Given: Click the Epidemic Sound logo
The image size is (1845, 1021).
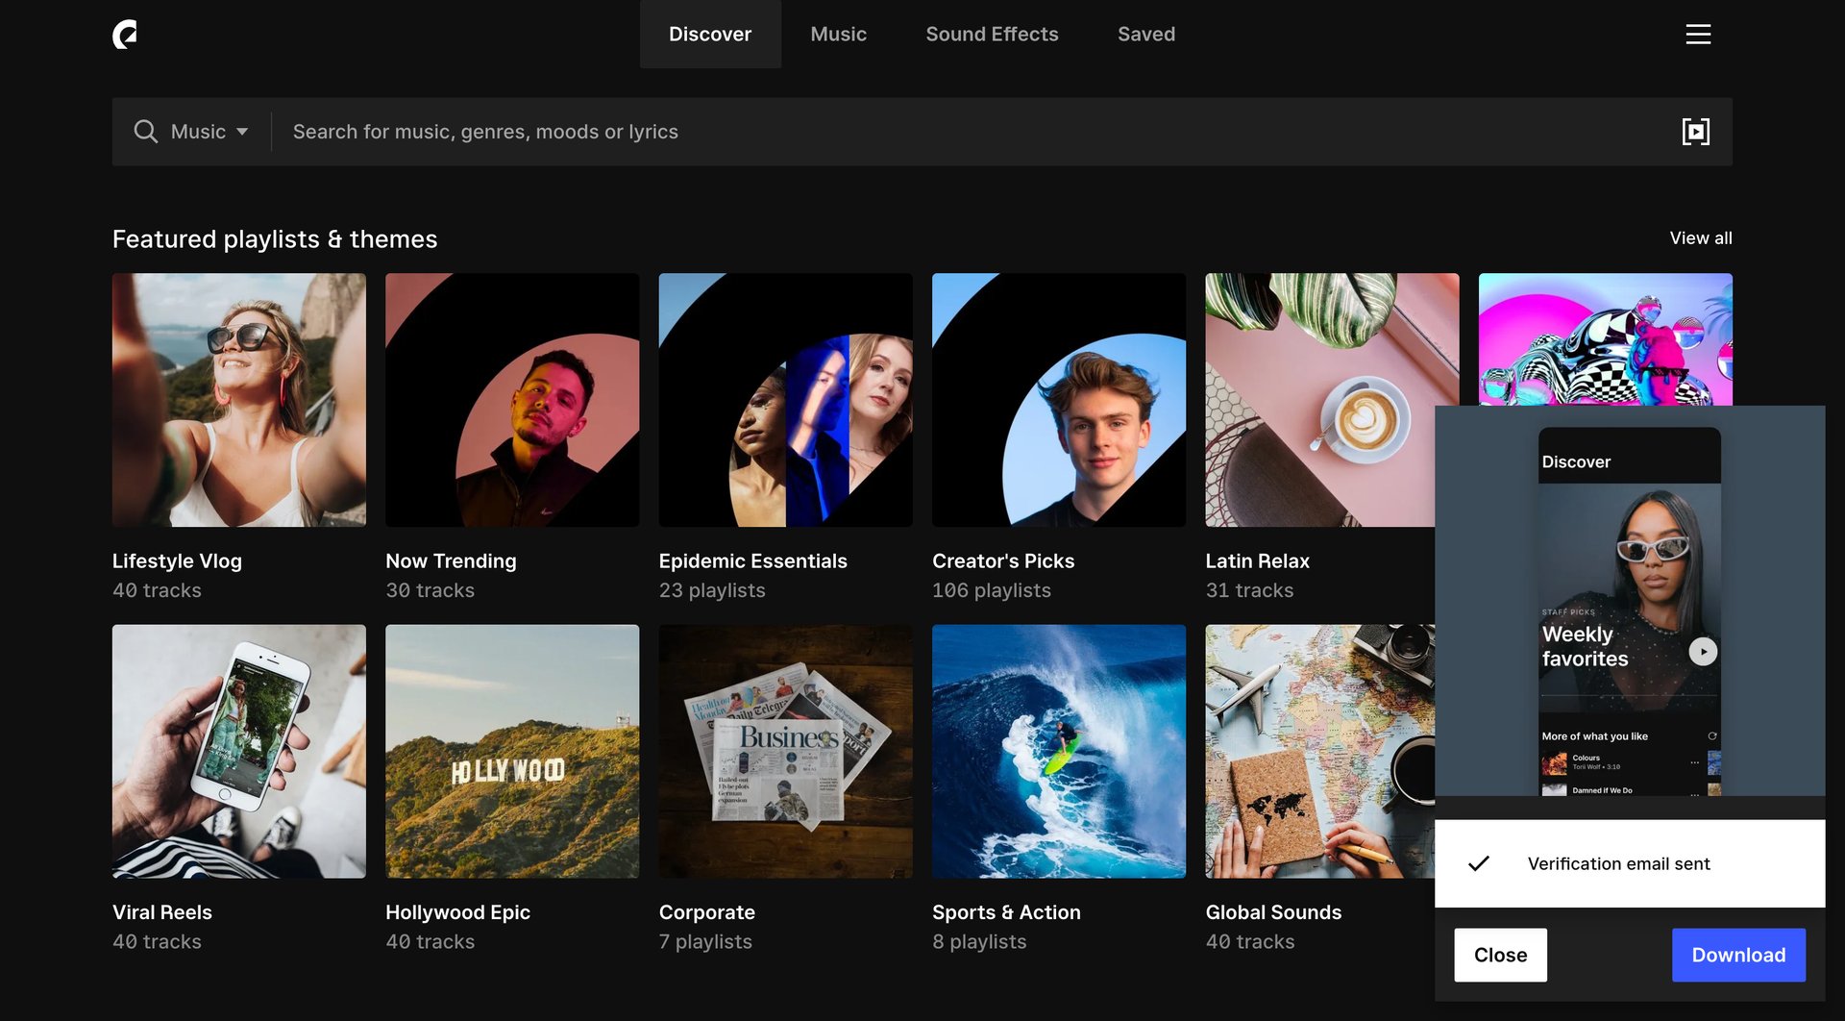Looking at the screenshot, I should (x=124, y=34).
